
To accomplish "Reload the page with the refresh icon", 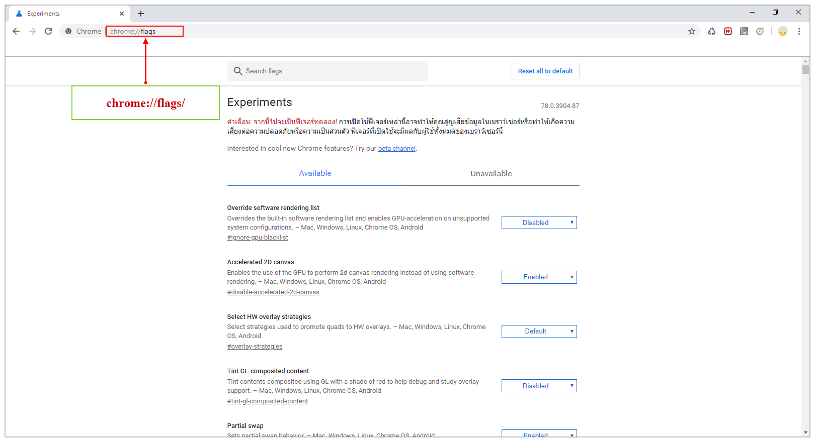I will coord(48,31).
